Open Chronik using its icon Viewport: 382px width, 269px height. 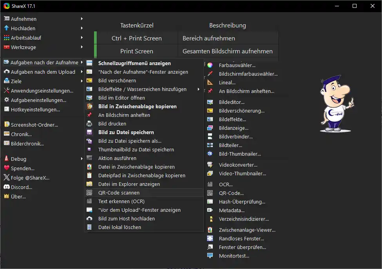tap(7, 134)
